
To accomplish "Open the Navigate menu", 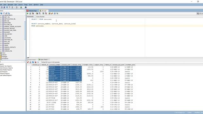I will pyautogui.click(x=10, y=5).
